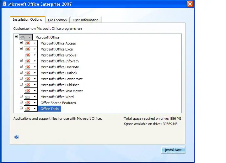Click the install state icon for Microsoft Office Word
Screen dimensions: 226x163
(x=27, y=97)
